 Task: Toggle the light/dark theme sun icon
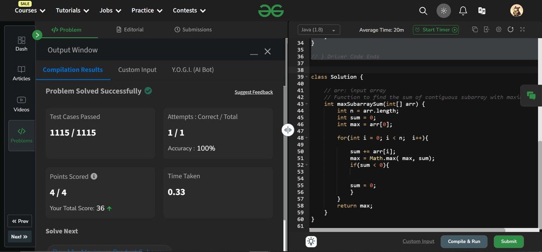pos(444,10)
